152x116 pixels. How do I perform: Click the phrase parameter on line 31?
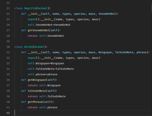tap(141, 52)
